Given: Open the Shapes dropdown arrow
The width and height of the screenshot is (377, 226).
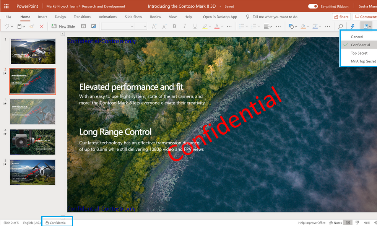Looking at the screenshot, I should pos(297,26).
